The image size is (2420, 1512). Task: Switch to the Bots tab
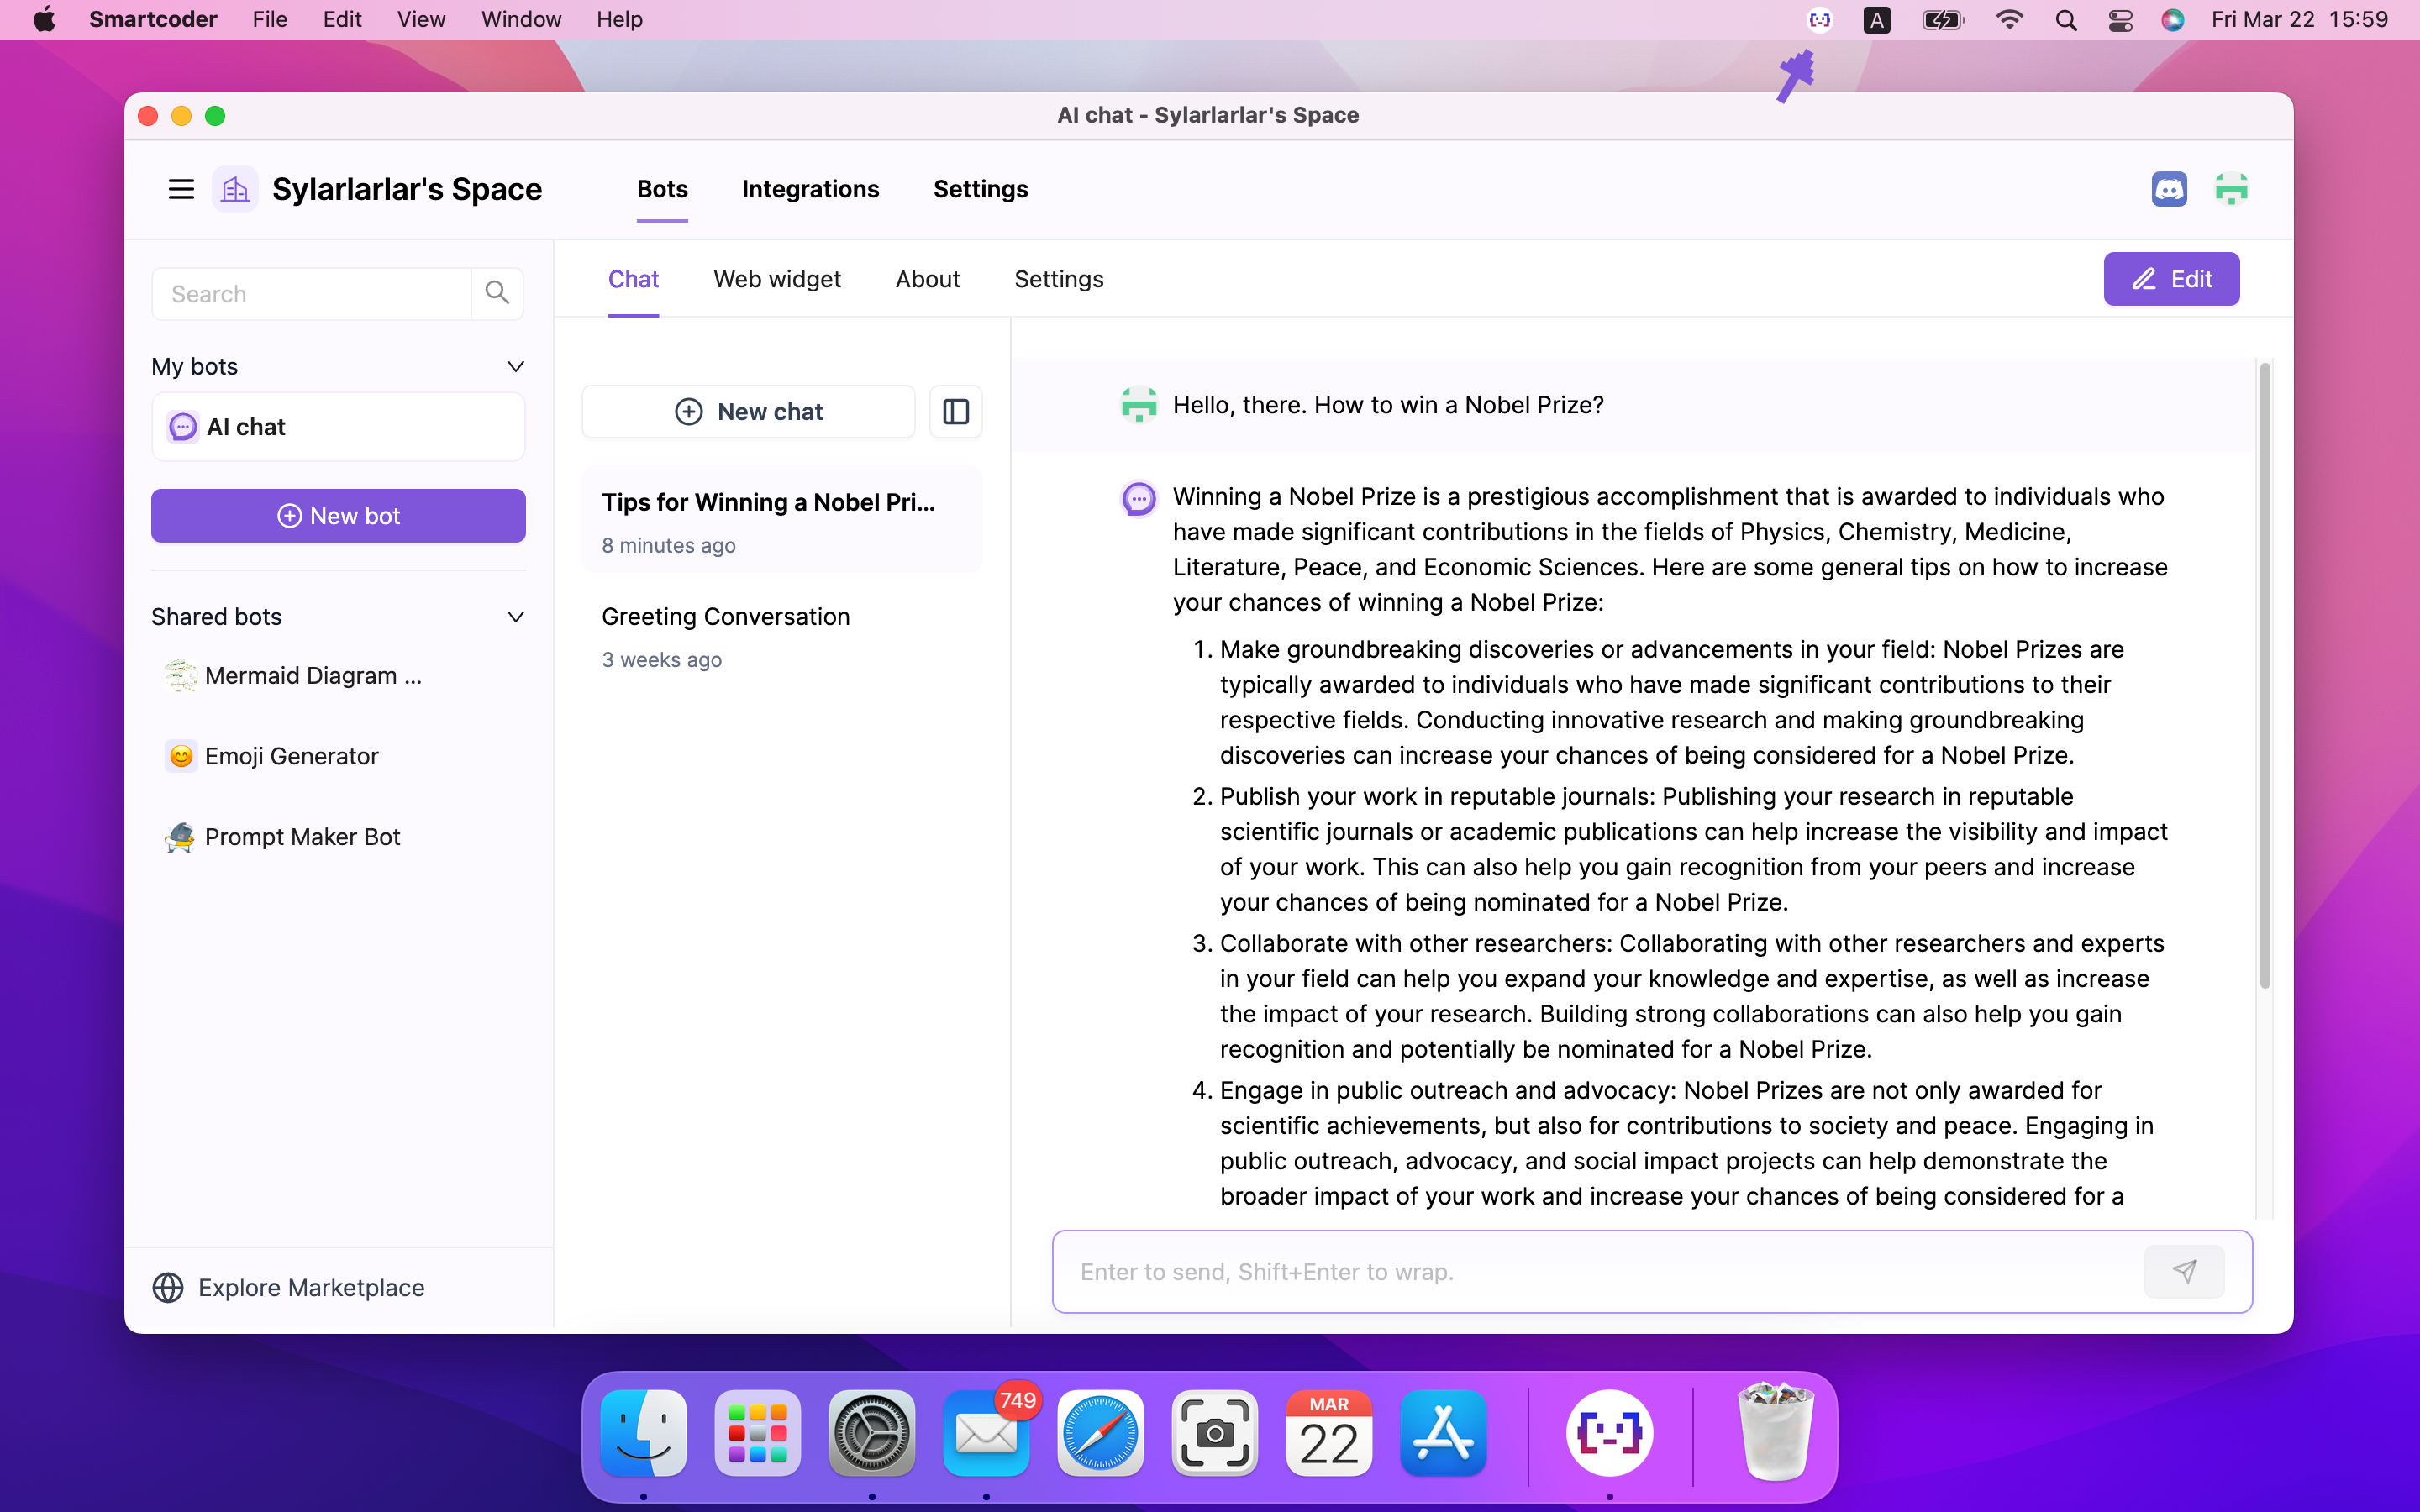click(x=662, y=189)
